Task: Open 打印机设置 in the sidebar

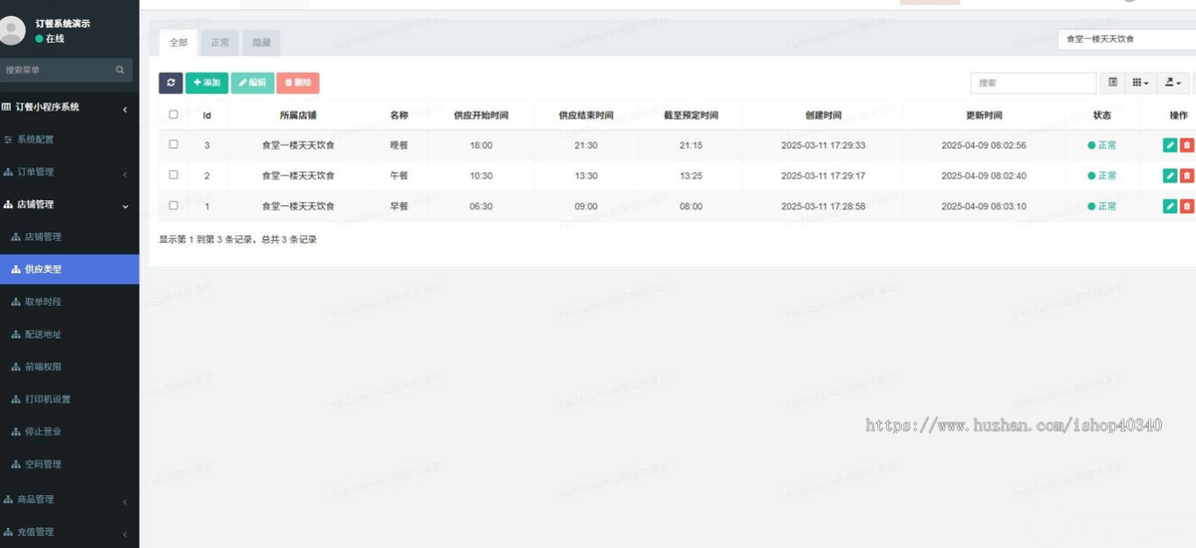Action: (70, 400)
